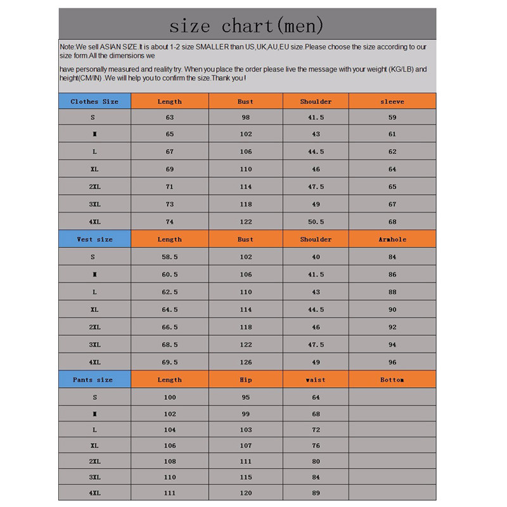This screenshot has height=507, width=507.
Task: Click the orange 'Bottom' column header
Action: coord(392,380)
